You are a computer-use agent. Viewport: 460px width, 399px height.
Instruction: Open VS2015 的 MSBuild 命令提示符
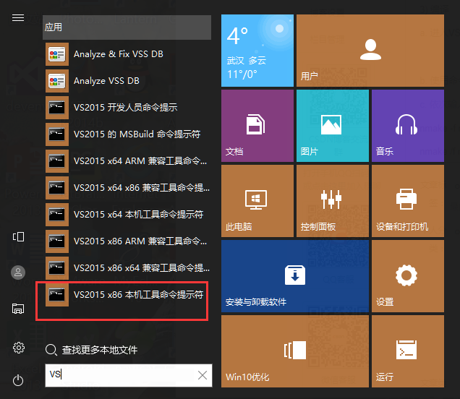click(127, 134)
